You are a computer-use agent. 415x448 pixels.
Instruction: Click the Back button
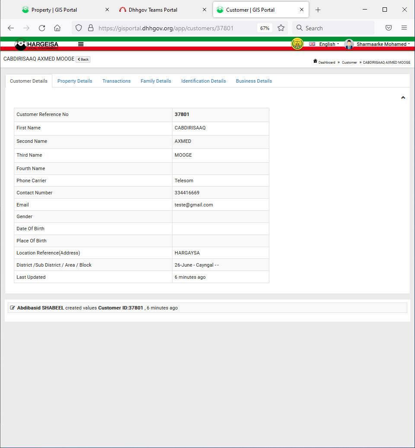[x=83, y=59]
